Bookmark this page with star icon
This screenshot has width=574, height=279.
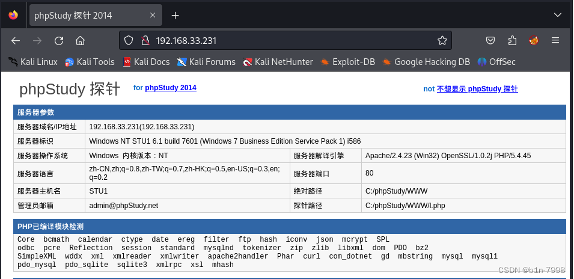click(442, 40)
